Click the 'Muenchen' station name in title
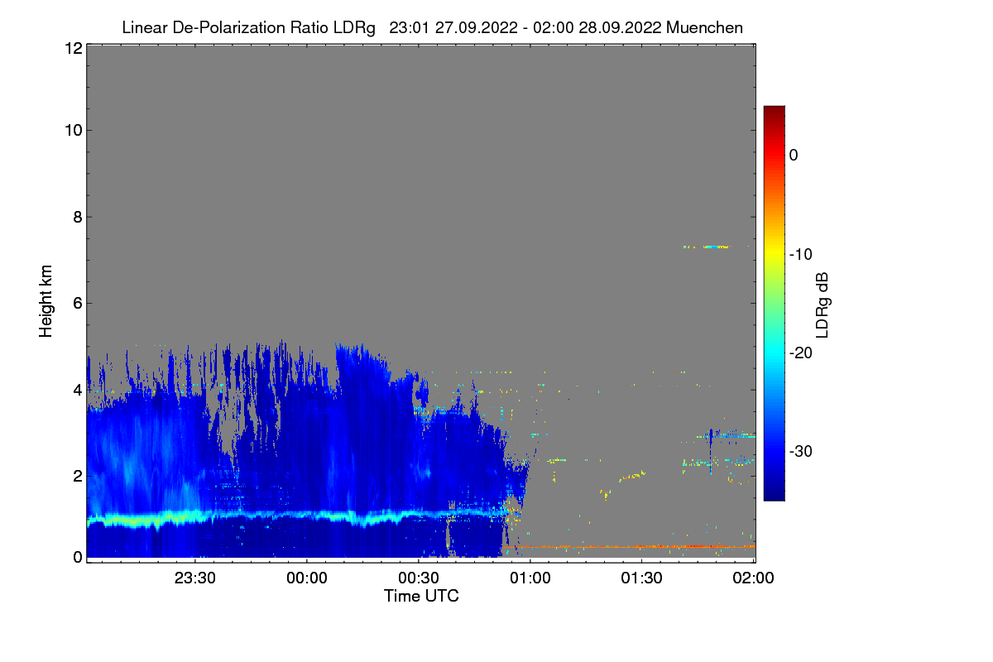The image size is (993, 662). (704, 27)
